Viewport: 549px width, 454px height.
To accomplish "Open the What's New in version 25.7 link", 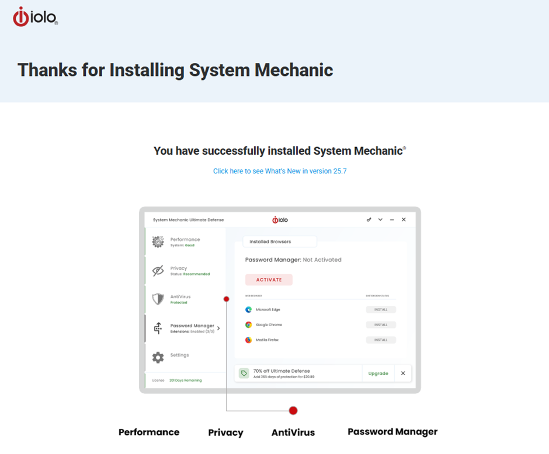I will tap(280, 171).
